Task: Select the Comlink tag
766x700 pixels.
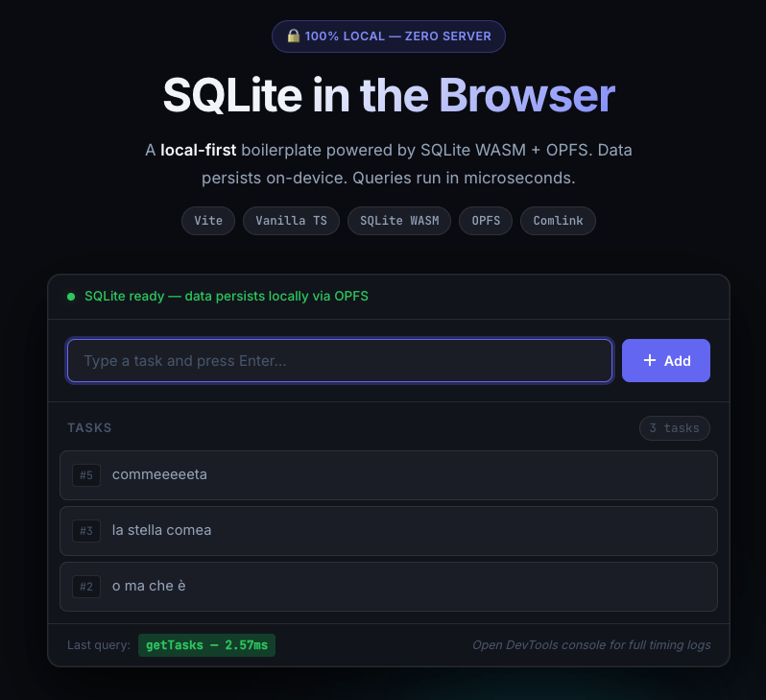Action: pos(558,221)
